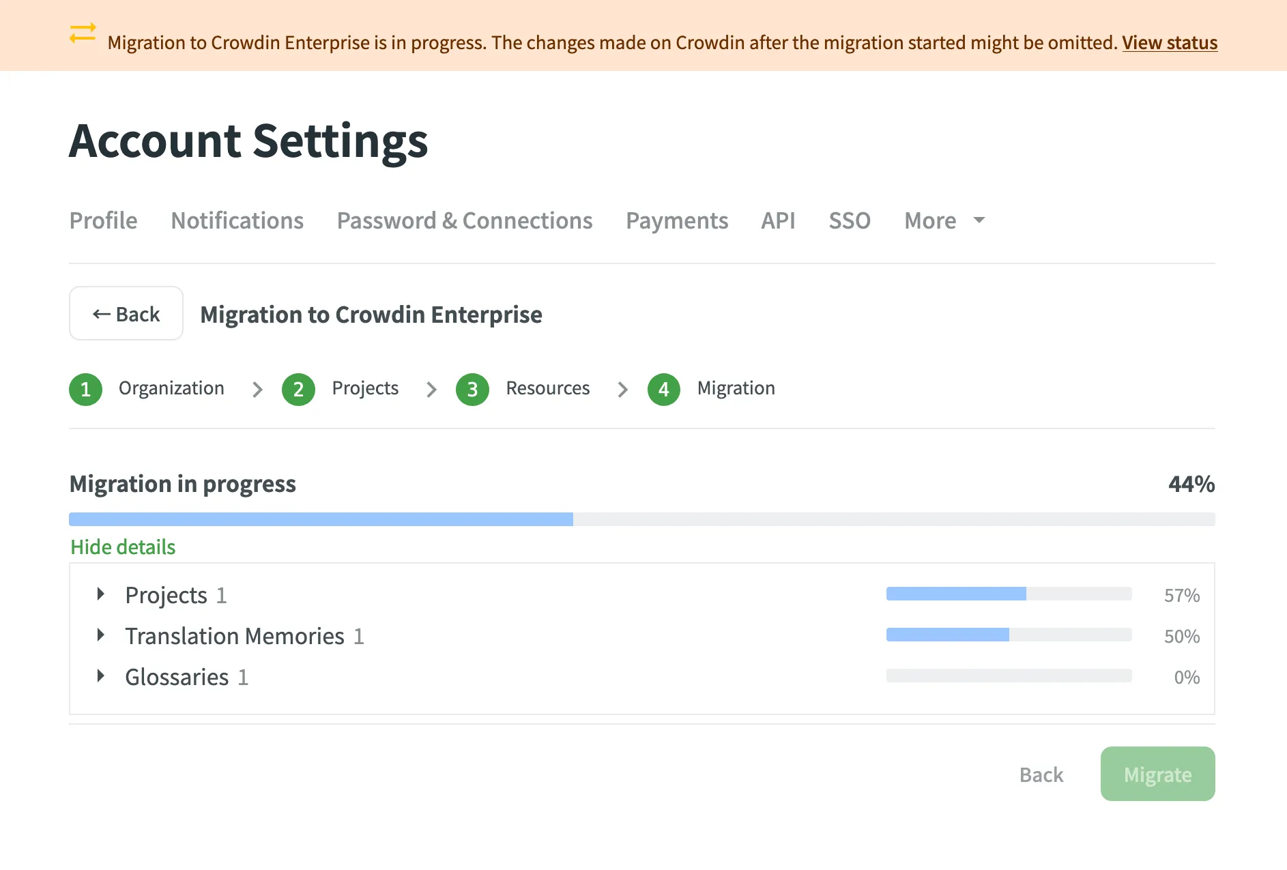
Task: Open the More tabs dropdown
Action: pos(944,220)
